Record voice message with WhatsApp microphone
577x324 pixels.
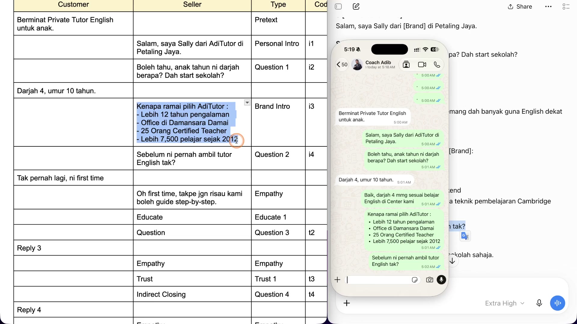[x=441, y=280]
